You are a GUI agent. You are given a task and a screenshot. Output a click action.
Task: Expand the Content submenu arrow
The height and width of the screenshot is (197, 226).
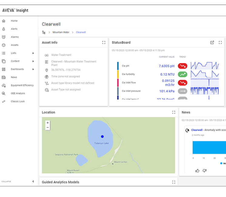point(33,61)
